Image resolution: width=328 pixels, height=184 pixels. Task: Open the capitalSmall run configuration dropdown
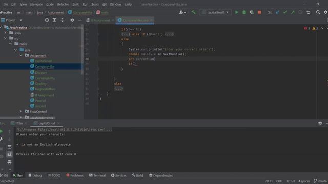[215, 12]
